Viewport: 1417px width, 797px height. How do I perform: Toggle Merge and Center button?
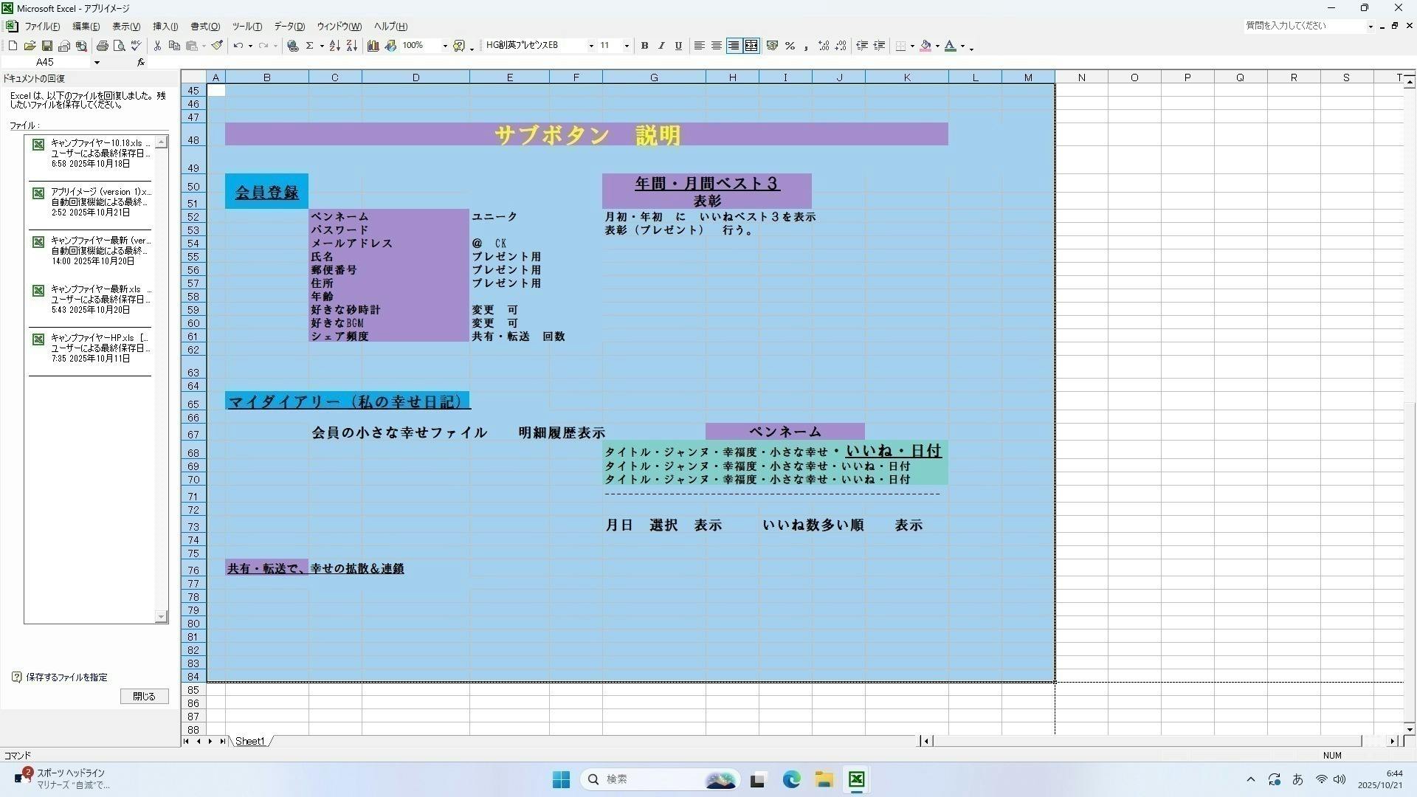point(751,46)
